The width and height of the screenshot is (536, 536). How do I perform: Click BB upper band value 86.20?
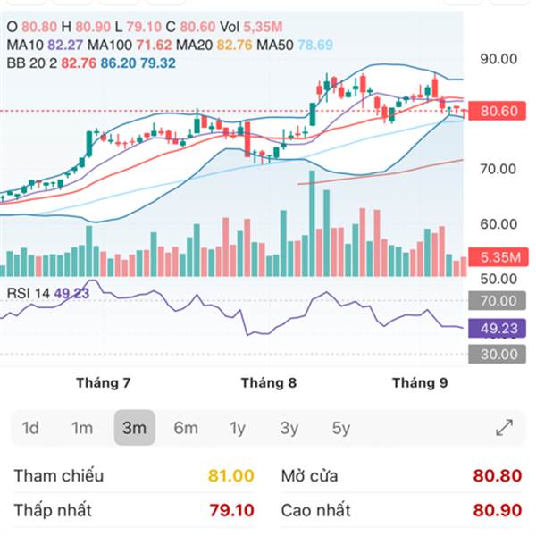point(118,63)
